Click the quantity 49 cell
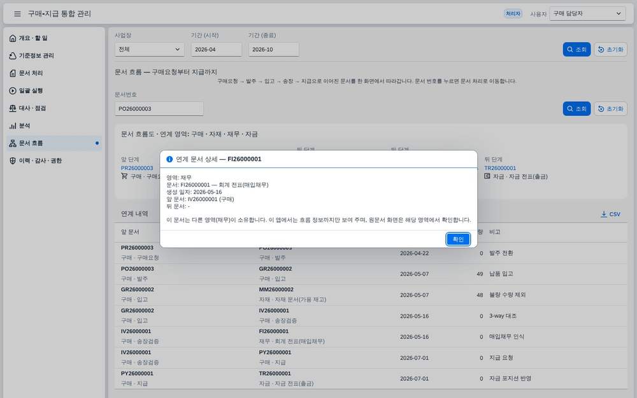 click(480, 274)
